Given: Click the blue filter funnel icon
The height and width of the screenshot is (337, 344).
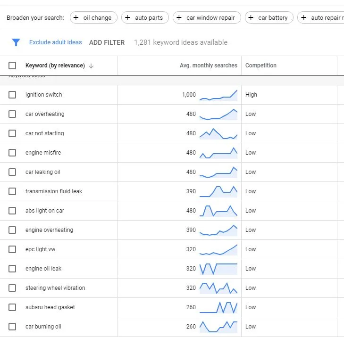Looking at the screenshot, I should [16, 42].
